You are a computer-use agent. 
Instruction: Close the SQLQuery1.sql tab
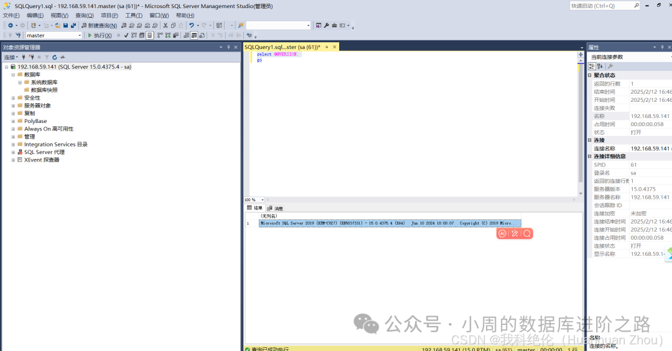point(335,47)
